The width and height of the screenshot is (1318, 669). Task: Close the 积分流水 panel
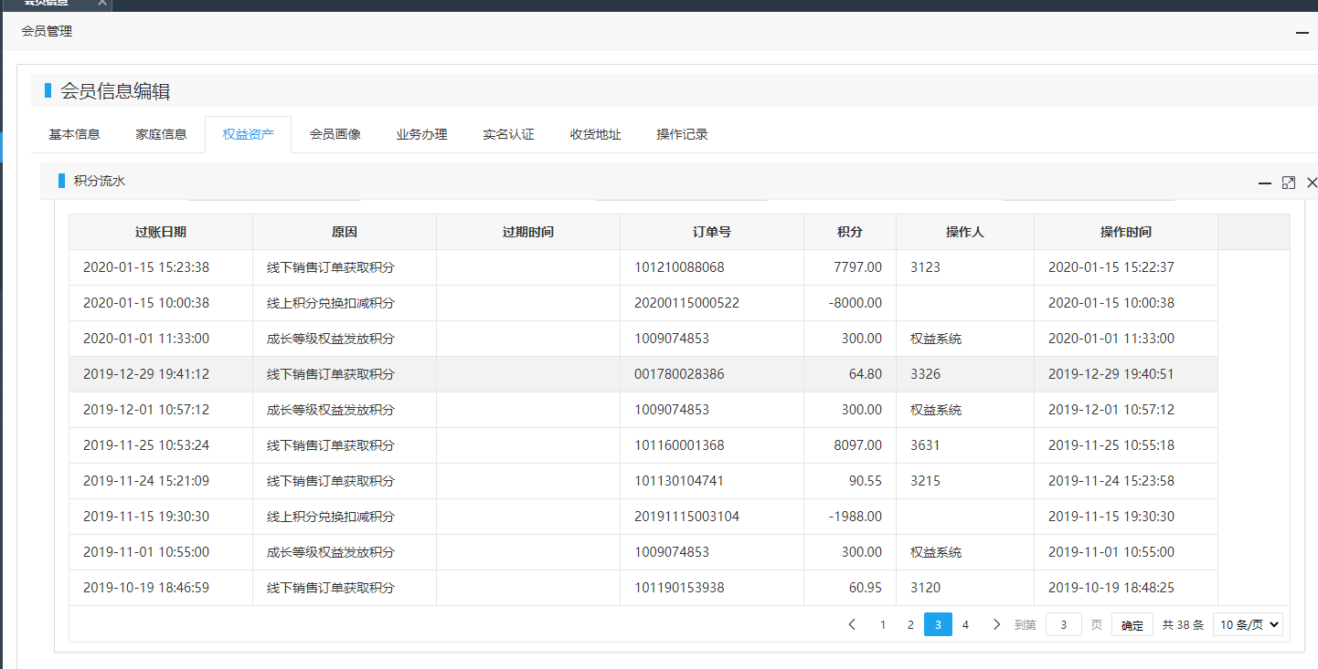pyautogui.click(x=1312, y=183)
